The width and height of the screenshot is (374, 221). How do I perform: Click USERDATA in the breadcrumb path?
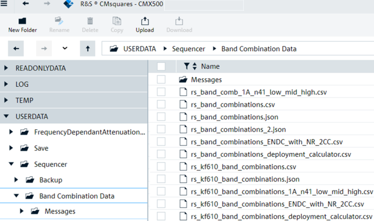140,49
